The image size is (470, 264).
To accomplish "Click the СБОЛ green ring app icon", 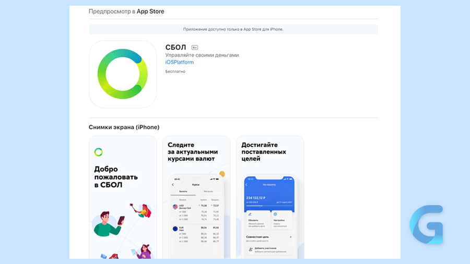I will coord(123,74).
